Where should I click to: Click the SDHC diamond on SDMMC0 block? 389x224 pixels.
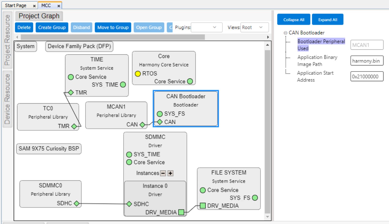click(76, 204)
